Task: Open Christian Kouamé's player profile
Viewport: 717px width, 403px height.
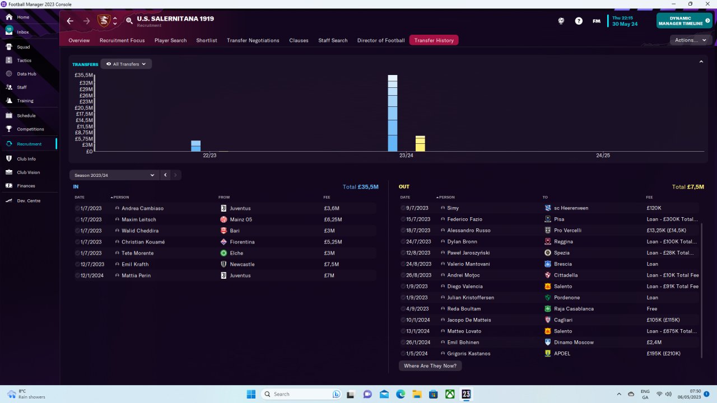Action: 143,242
